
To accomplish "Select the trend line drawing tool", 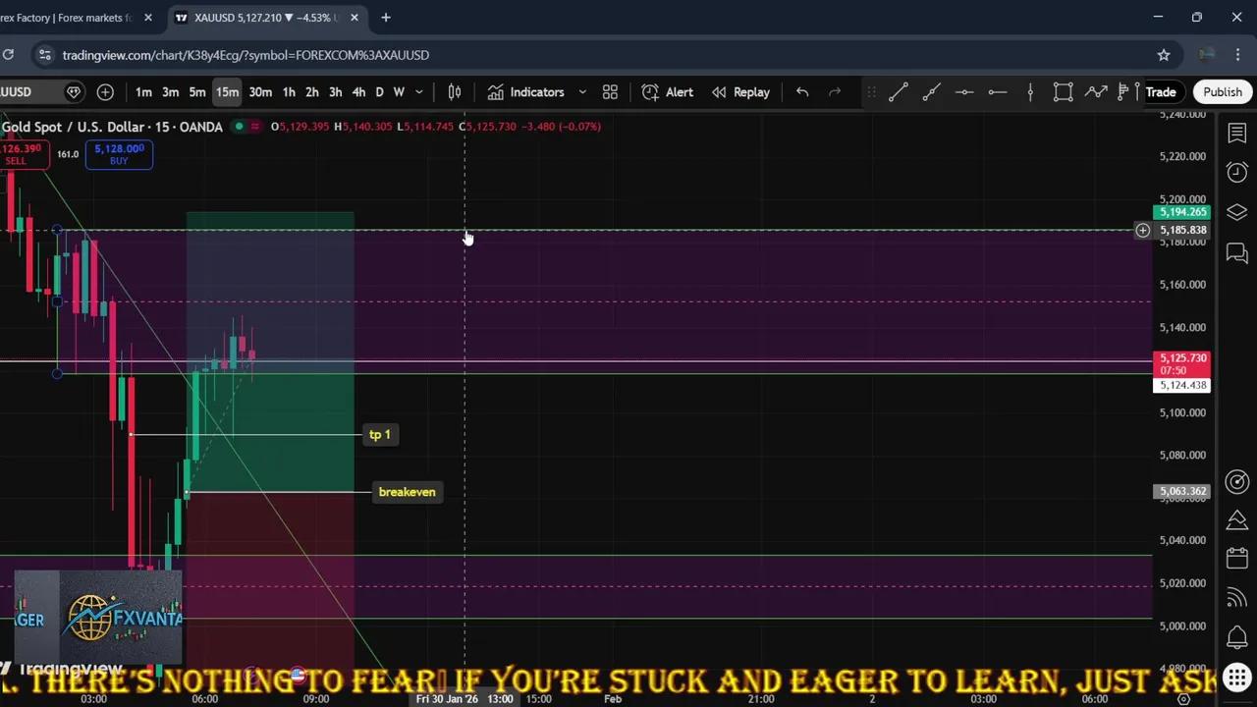I will pyautogui.click(x=898, y=92).
